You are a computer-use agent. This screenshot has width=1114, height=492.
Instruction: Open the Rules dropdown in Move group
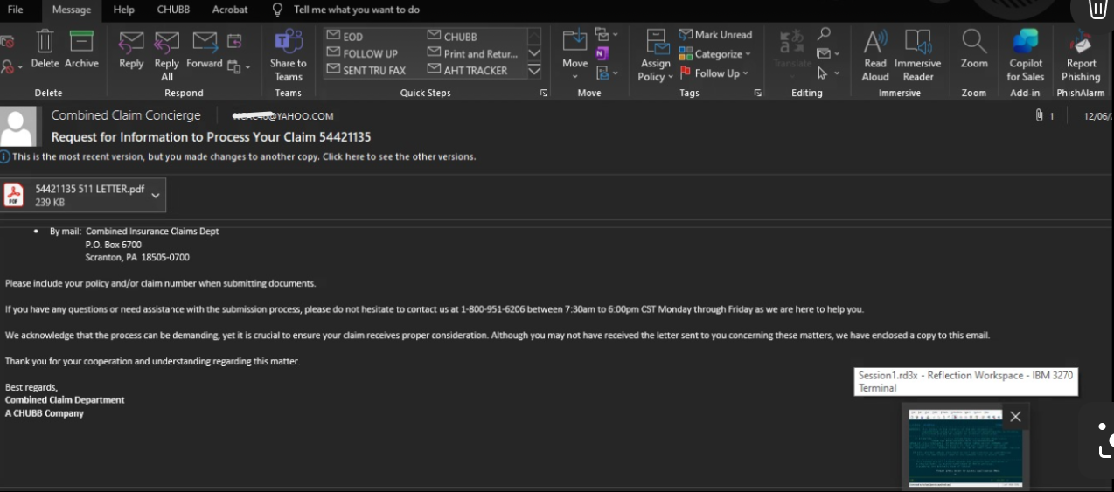(x=606, y=35)
